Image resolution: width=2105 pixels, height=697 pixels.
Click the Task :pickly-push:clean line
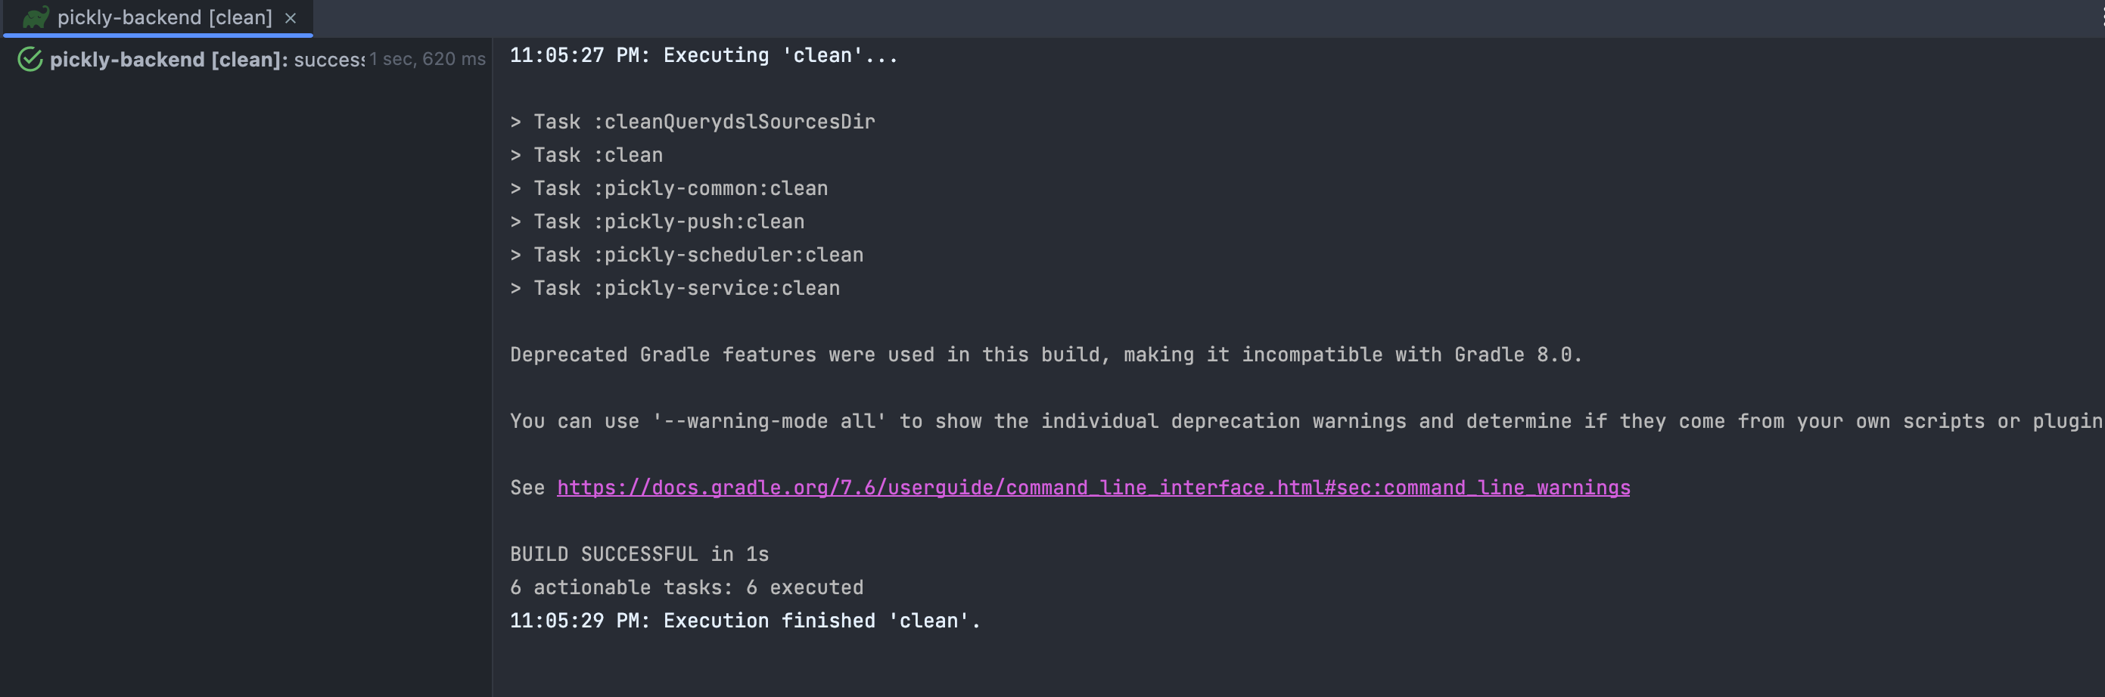pos(657,222)
